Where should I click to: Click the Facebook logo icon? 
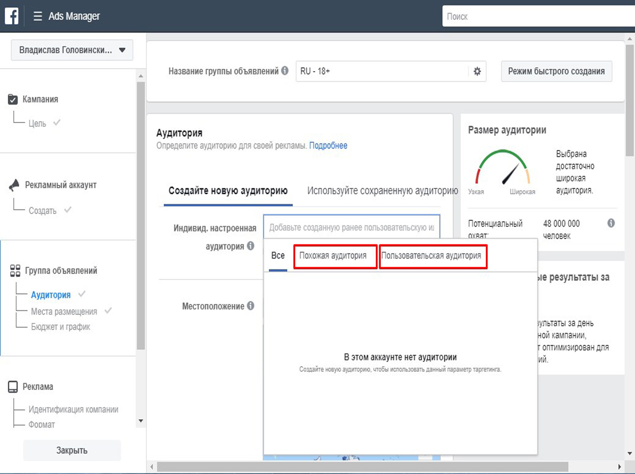click(x=12, y=16)
